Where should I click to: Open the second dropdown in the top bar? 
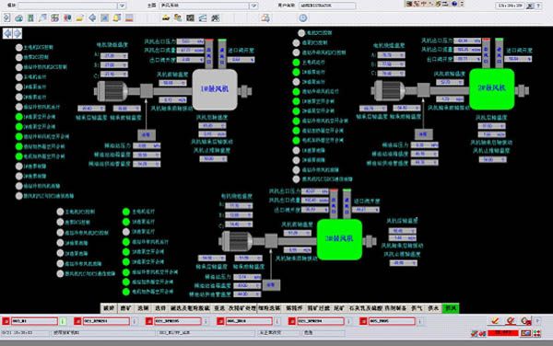click(254, 6)
